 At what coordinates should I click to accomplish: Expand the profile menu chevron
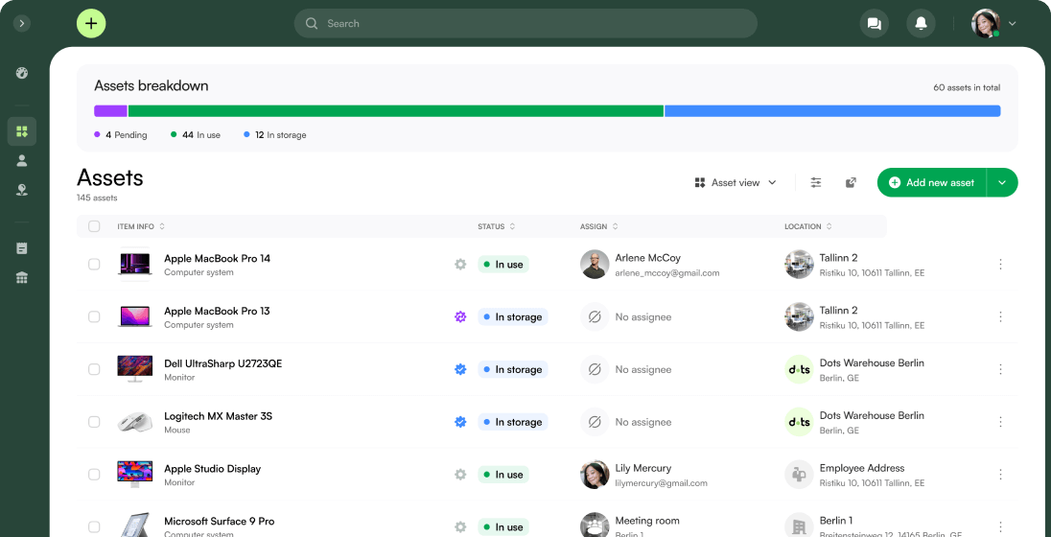(1012, 23)
